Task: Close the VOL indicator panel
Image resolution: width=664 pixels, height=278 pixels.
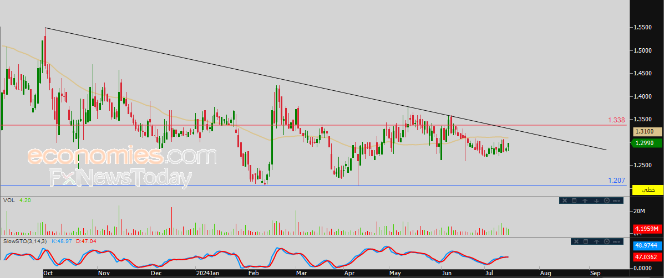Action: [564, 200]
